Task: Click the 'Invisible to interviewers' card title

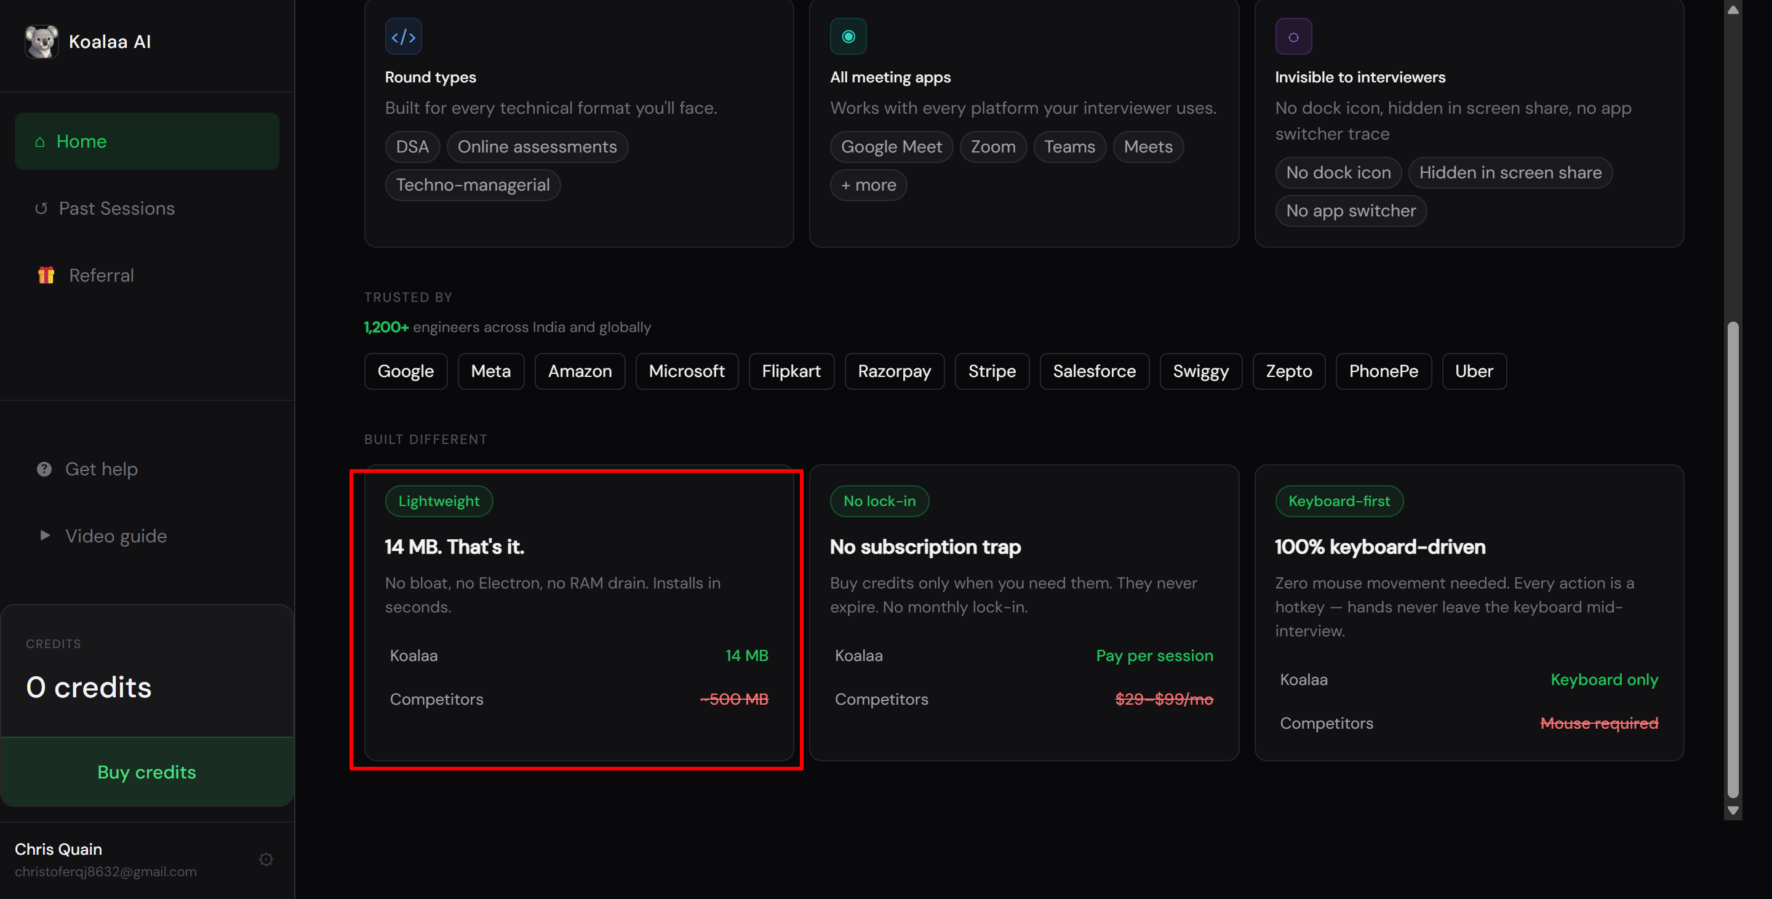Action: [1360, 77]
